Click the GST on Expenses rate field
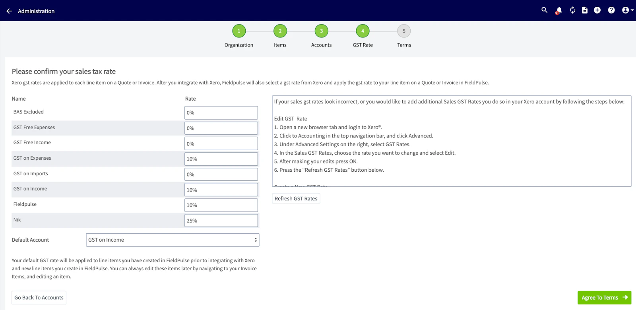The image size is (636, 310). coord(221,159)
